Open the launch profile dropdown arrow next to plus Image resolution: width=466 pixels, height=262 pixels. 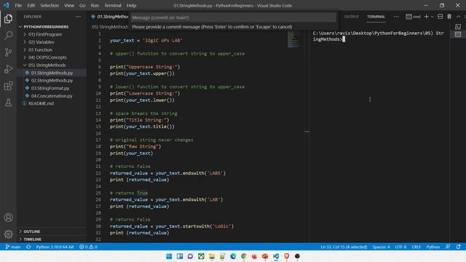point(432,17)
